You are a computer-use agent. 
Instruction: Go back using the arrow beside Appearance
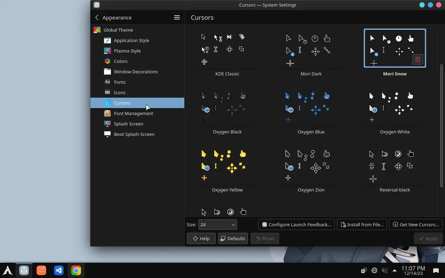tap(97, 17)
